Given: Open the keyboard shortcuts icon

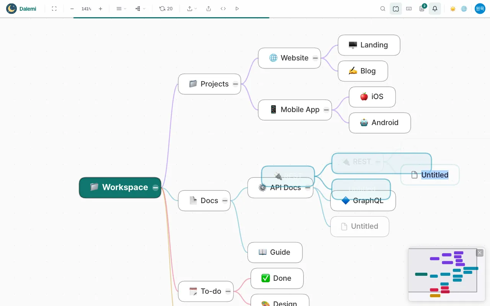Looking at the screenshot, I should point(409,8).
